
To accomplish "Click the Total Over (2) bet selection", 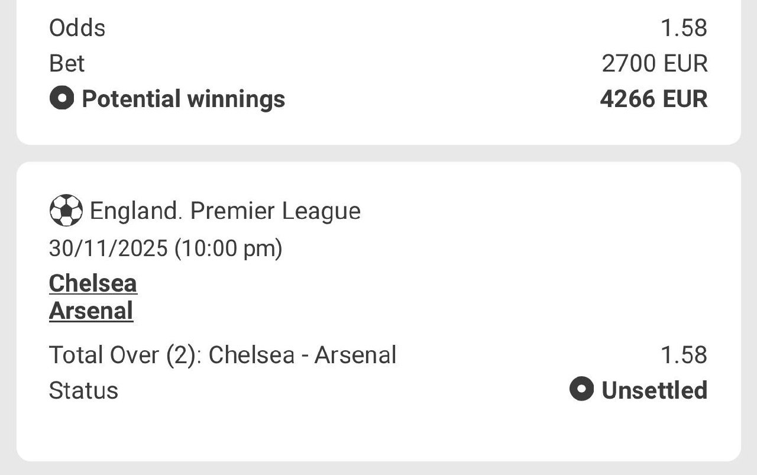I will [x=222, y=355].
